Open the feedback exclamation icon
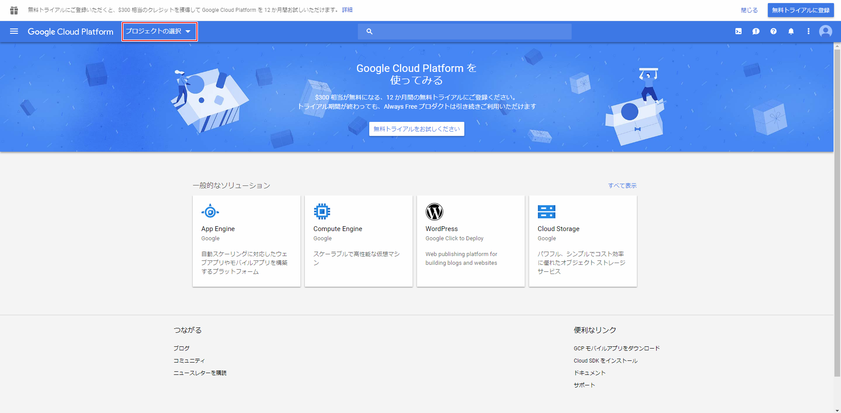Viewport: 841px width, 413px height. (756, 32)
